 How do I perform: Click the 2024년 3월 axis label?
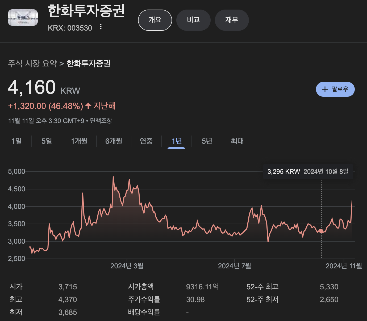(x=127, y=266)
